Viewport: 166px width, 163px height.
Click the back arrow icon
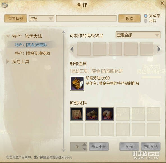pos(4,5)
